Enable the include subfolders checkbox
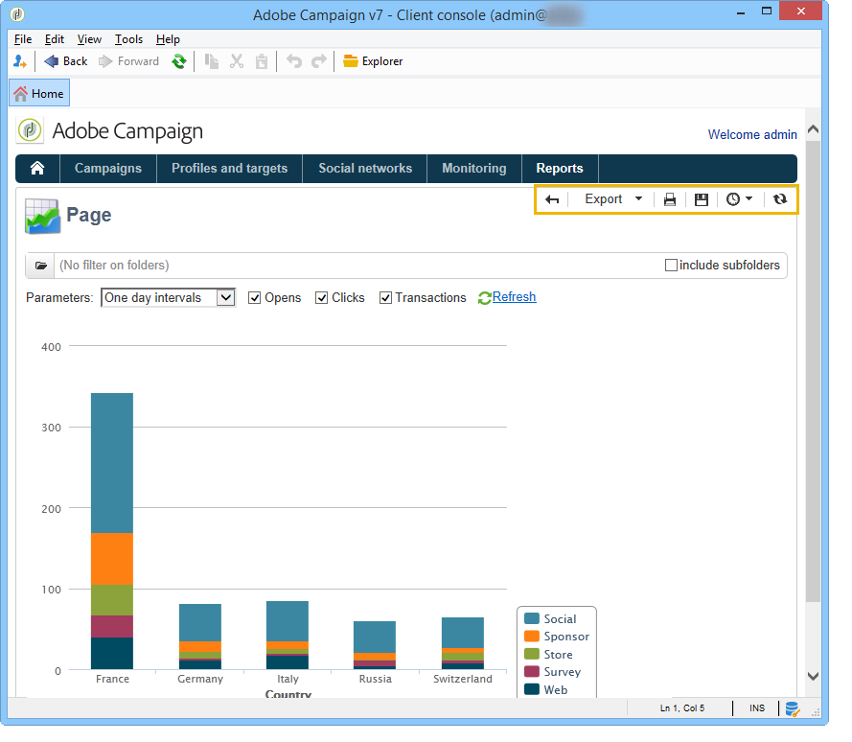 pos(671,266)
